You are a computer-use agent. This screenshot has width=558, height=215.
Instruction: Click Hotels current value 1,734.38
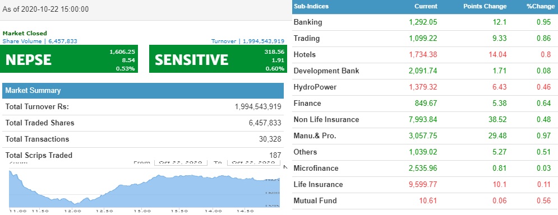tap(423, 55)
